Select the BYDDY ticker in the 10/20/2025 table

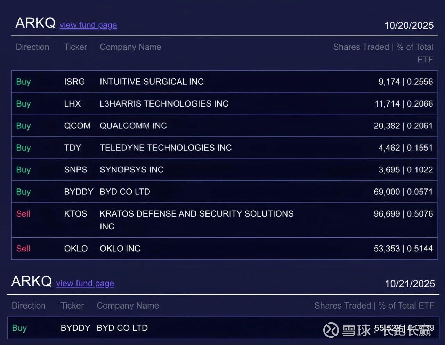coord(79,192)
